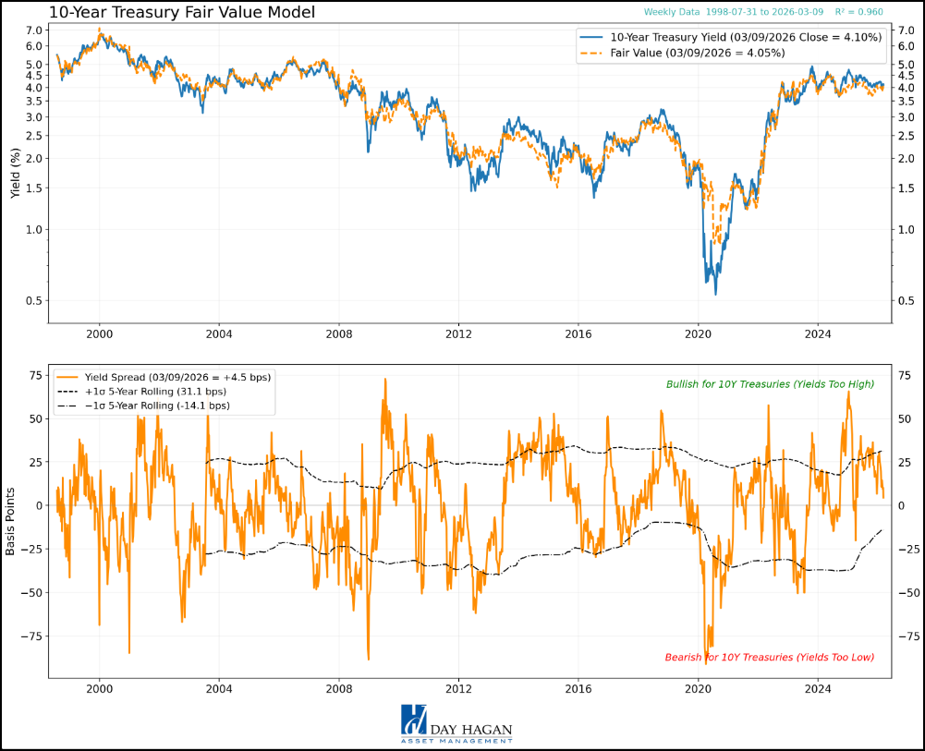Click the Yield (%) axis label
This screenshot has width=925, height=751.
[13, 171]
